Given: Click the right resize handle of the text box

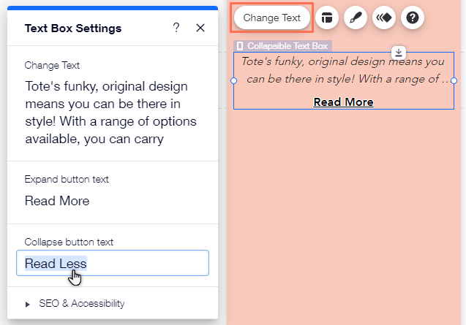Looking at the screenshot, I should [454, 80].
